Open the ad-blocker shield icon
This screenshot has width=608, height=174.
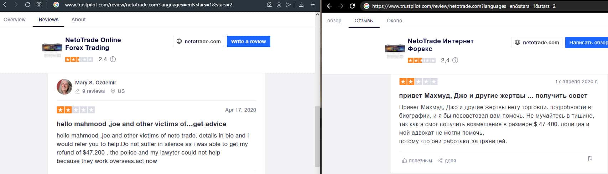(x=279, y=5)
